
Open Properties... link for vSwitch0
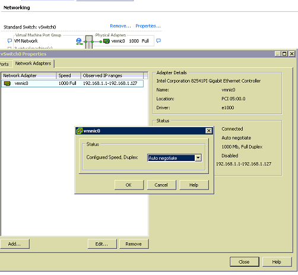(148, 26)
